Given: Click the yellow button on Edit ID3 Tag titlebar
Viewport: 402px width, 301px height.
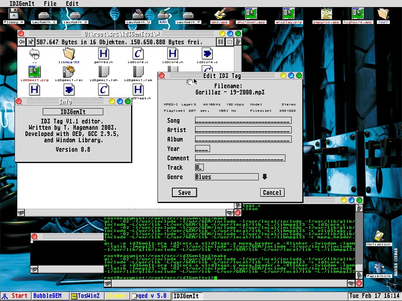Looking at the screenshot, I should click(283, 76).
